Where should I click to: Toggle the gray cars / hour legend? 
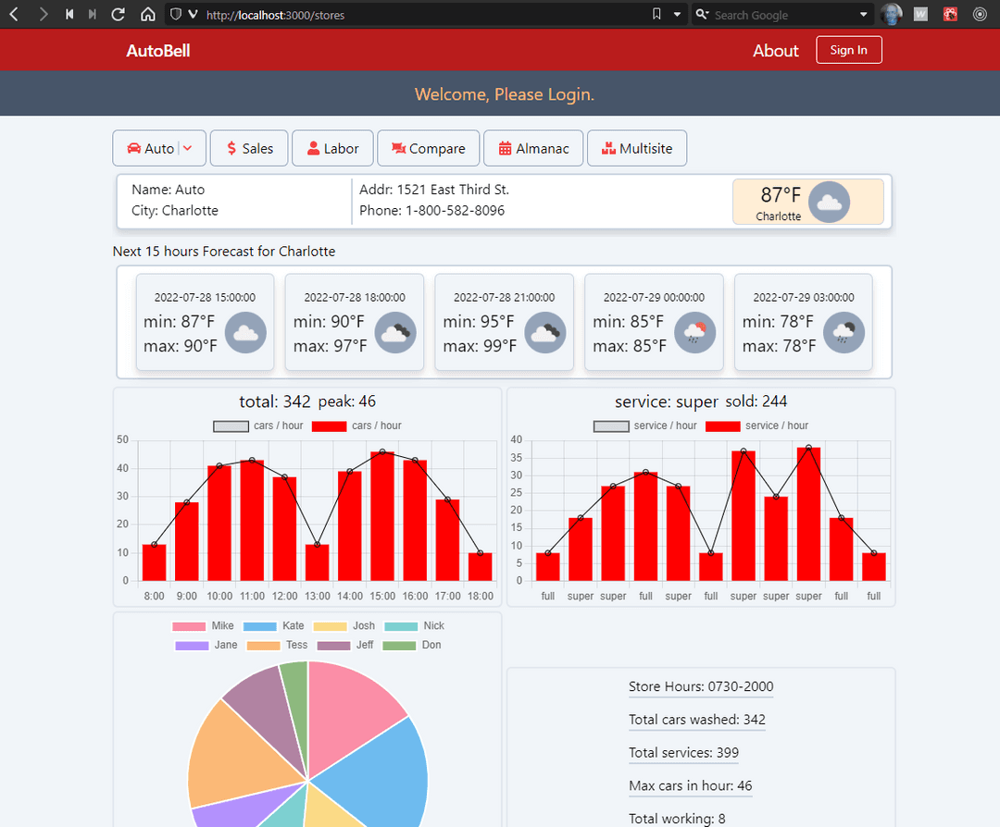pyautogui.click(x=258, y=426)
